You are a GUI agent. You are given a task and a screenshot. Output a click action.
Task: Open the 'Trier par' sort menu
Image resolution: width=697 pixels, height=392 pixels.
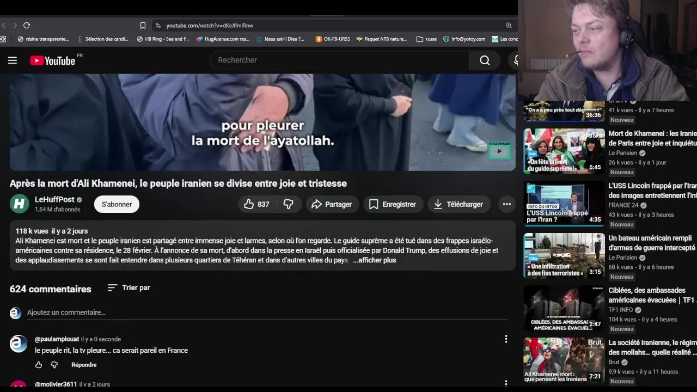click(x=129, y=287)
